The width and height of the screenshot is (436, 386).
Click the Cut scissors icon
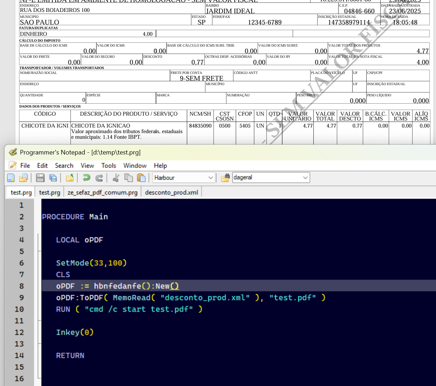click(116, 178)
